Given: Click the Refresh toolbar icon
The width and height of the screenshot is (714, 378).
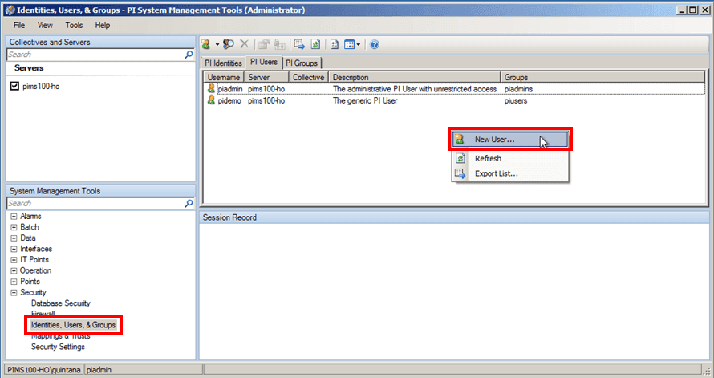Looking at the screenshot, I should 315,44.
